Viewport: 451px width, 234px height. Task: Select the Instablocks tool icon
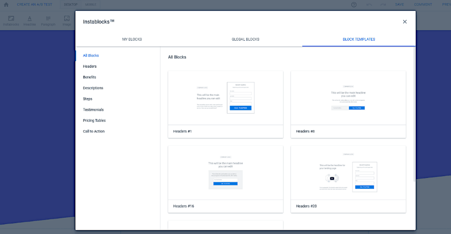click(11, 21)
